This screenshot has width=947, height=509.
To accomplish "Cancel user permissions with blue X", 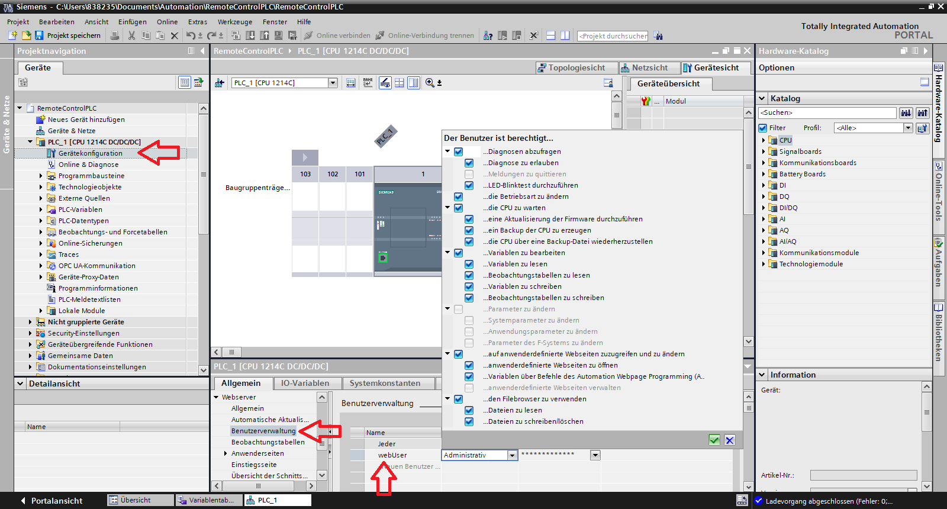I will [x=730, y=440].
